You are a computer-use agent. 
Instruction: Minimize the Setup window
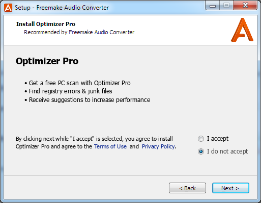(x=213, y=6)
